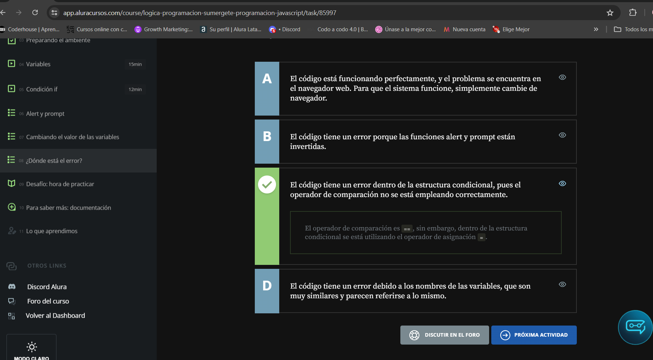Viewport: 653px width, 360px height.
Task: Enable Modo Claro with the sun toggle
Action: (x=31, y=347)
